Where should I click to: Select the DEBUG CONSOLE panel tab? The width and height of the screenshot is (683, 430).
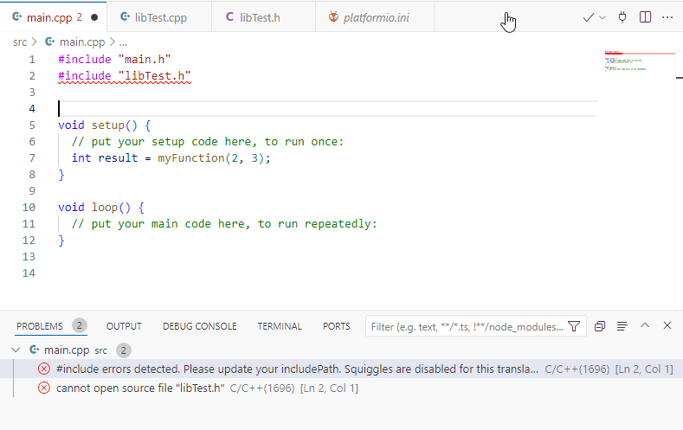pyautogui.click(x=199, y=326)
